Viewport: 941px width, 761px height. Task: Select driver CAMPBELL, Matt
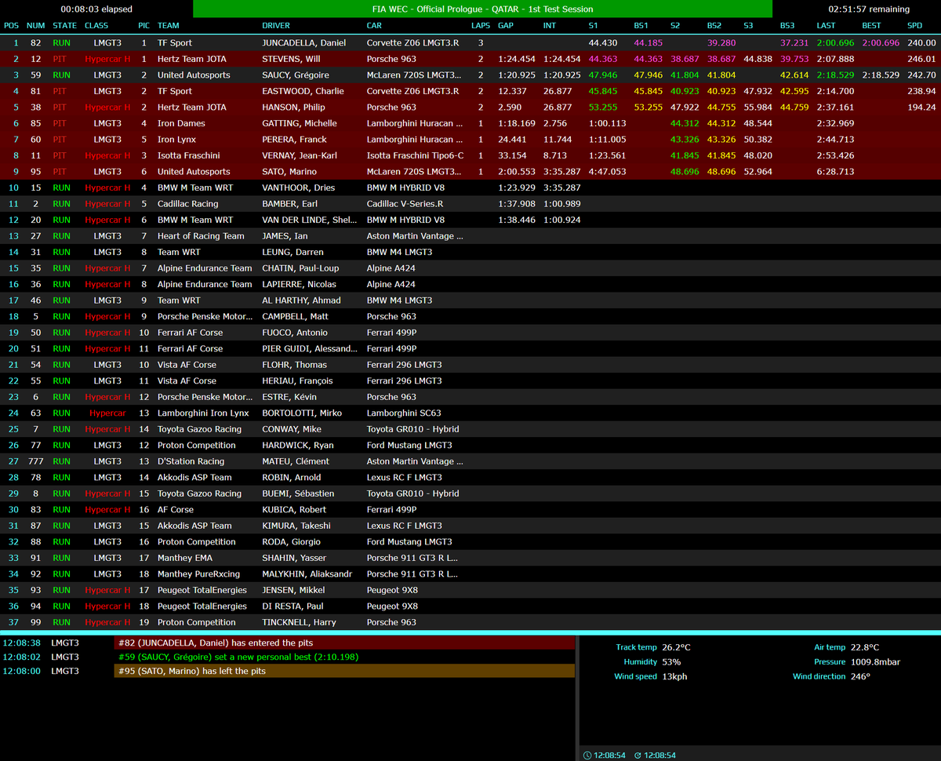click(x=295, y=316)
